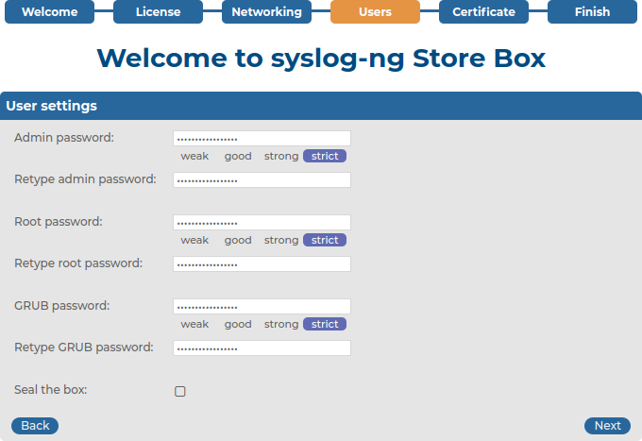Jump to the Finish step tab
The width and height of the screenshot is (642, 441).
(x=592, y=11)
